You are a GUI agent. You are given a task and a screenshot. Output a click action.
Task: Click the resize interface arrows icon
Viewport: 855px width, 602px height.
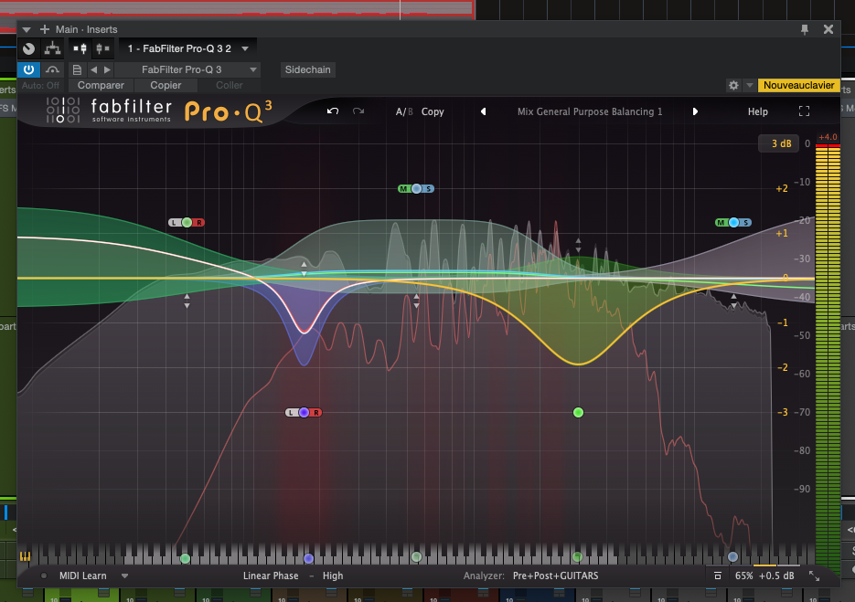coord(814,576)
